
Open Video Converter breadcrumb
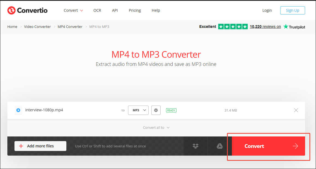pyautogui.click(x=37, y=27)
